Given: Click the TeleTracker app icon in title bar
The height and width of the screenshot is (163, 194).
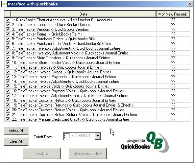Looking at the screenshot, I should (4, 4).
